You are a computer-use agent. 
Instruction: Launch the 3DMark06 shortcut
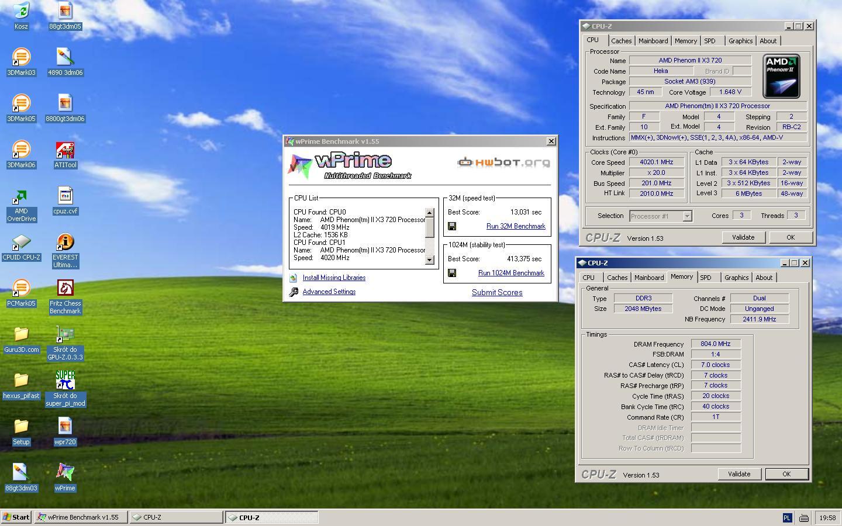(21, 154)
